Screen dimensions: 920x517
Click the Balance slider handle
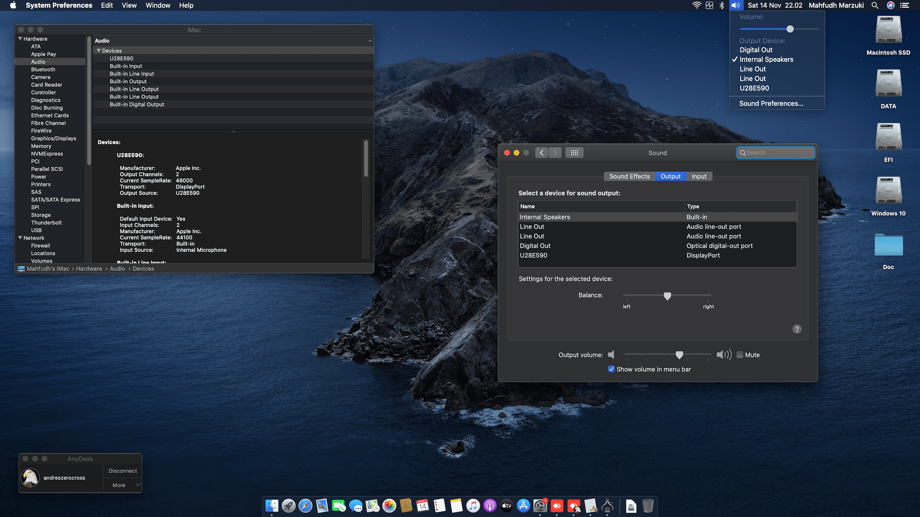click(667, 296)
